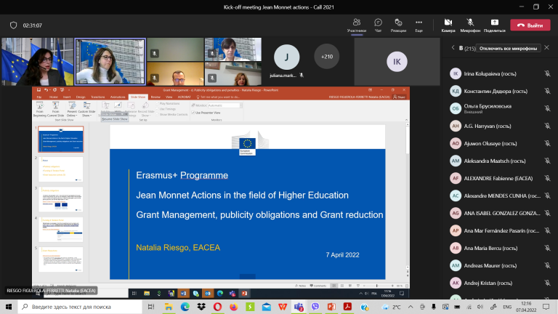This screenshot has height=314, width=558.
Task: Select the highlighted speaker video with glasses
Action: [x=110, y=62]
